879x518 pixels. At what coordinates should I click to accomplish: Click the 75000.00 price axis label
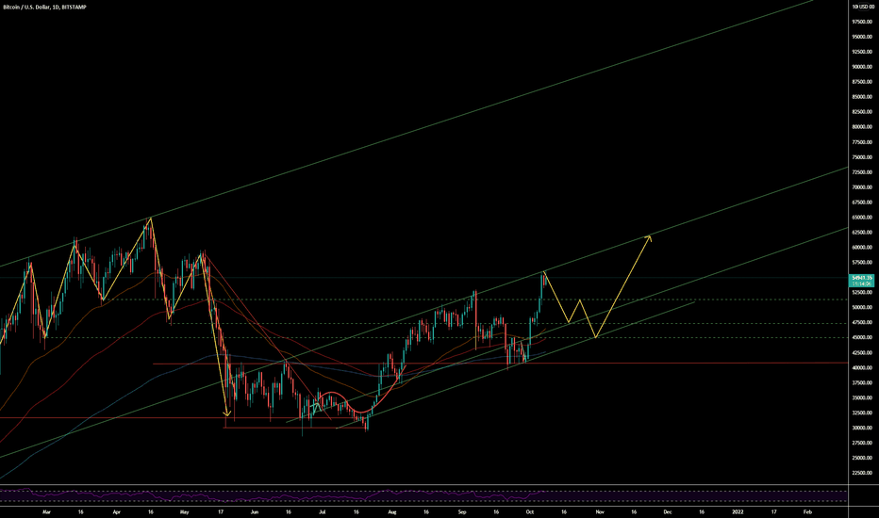tap(862, 157)
